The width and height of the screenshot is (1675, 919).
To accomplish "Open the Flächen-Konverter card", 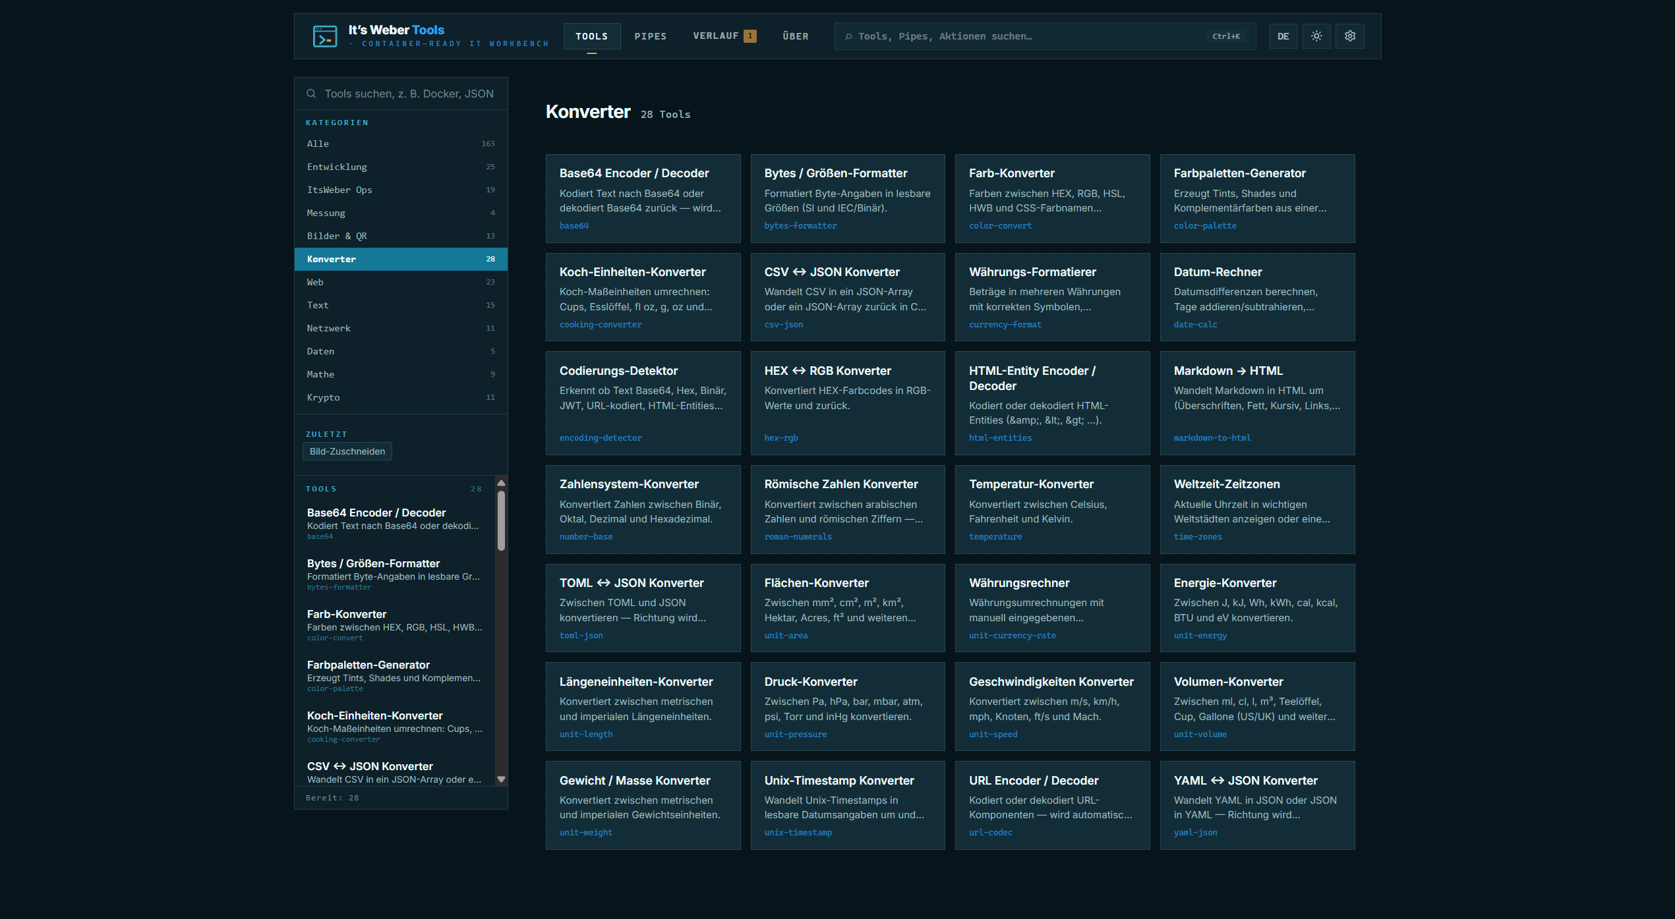I will 848,608.
